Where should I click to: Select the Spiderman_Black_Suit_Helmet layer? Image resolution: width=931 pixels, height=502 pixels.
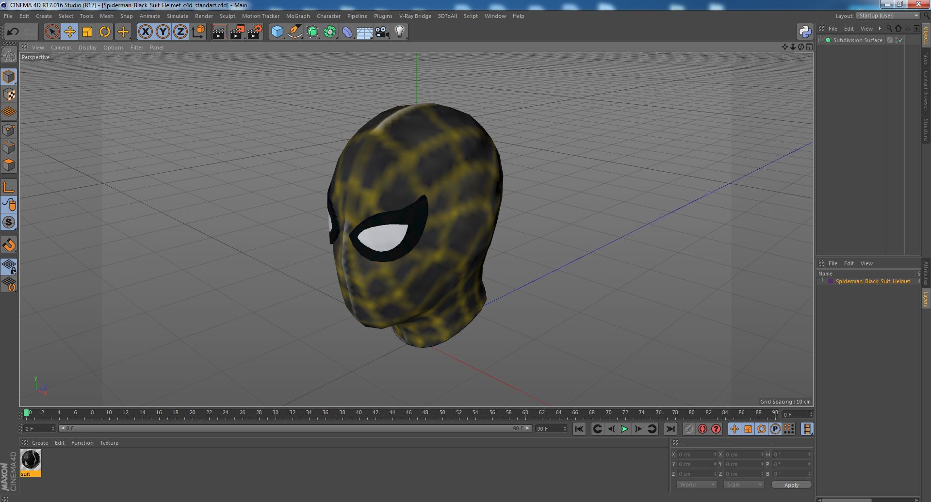tap(872, 281)
